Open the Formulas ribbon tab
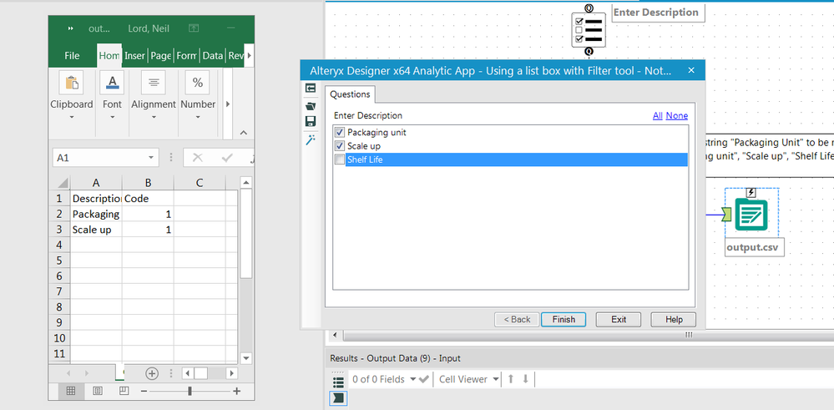Image resolution: width=834 pixels, height=410 pixels. pyautogui.click(x=187, y=55)
